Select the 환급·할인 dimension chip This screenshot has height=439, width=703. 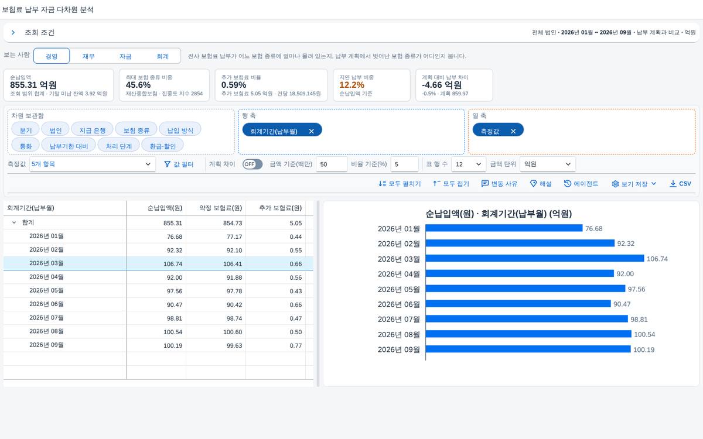click(163, 145)
